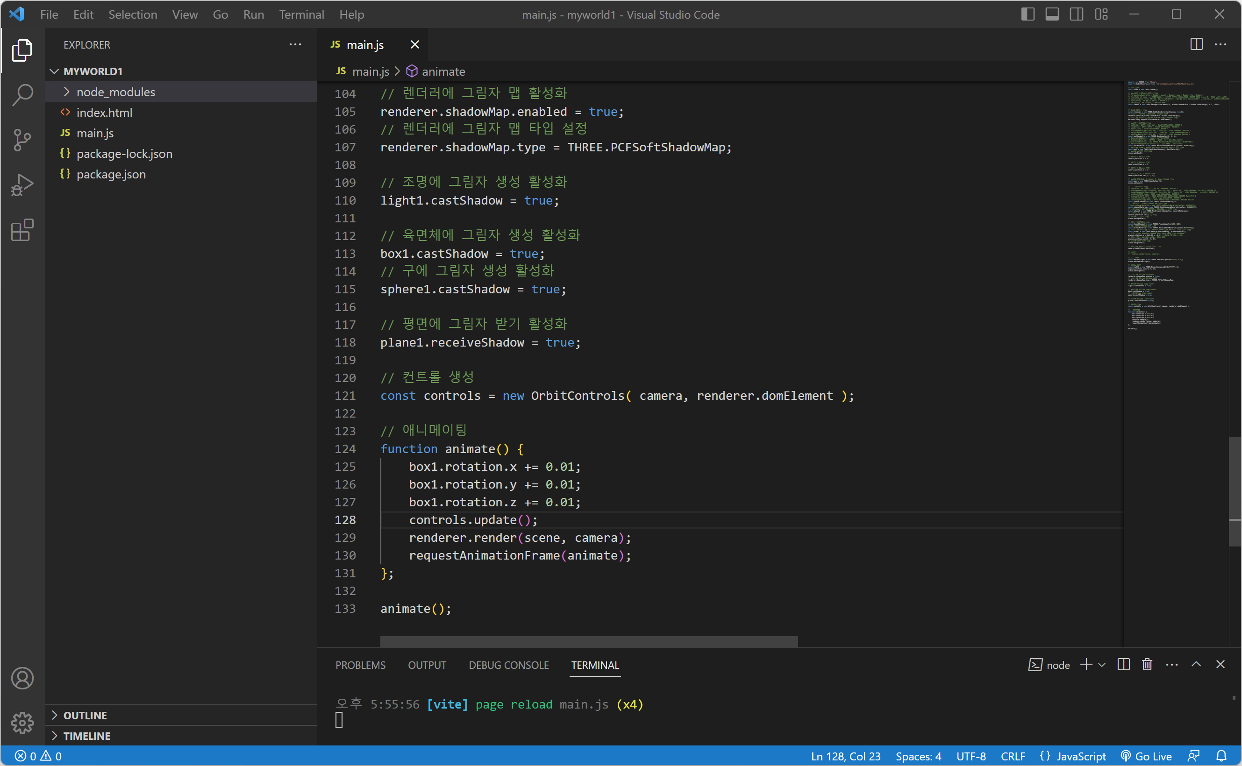Toggle the bottom panel layout button
Image resolution: width=1242 pixels, height=766 pixels.
[1052, 14]
